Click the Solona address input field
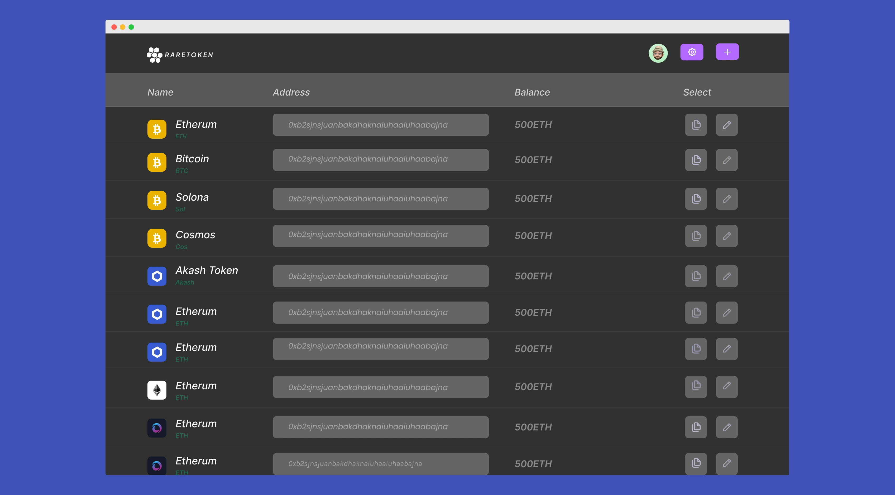Screen dimensions: 895x495 coord(380,199)
